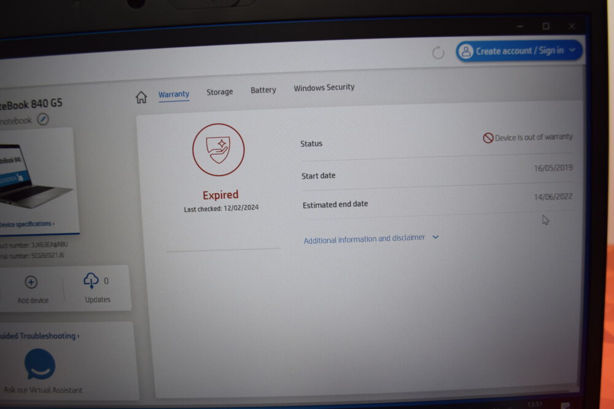Image resolution: width=614 pixels, height=409 pixels.
Task: Click the Start date value 16/05/2019
Action: point(553,168)
